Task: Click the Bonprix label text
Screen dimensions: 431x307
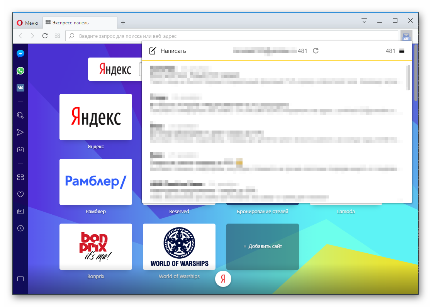Action: [x=96, y=276]
